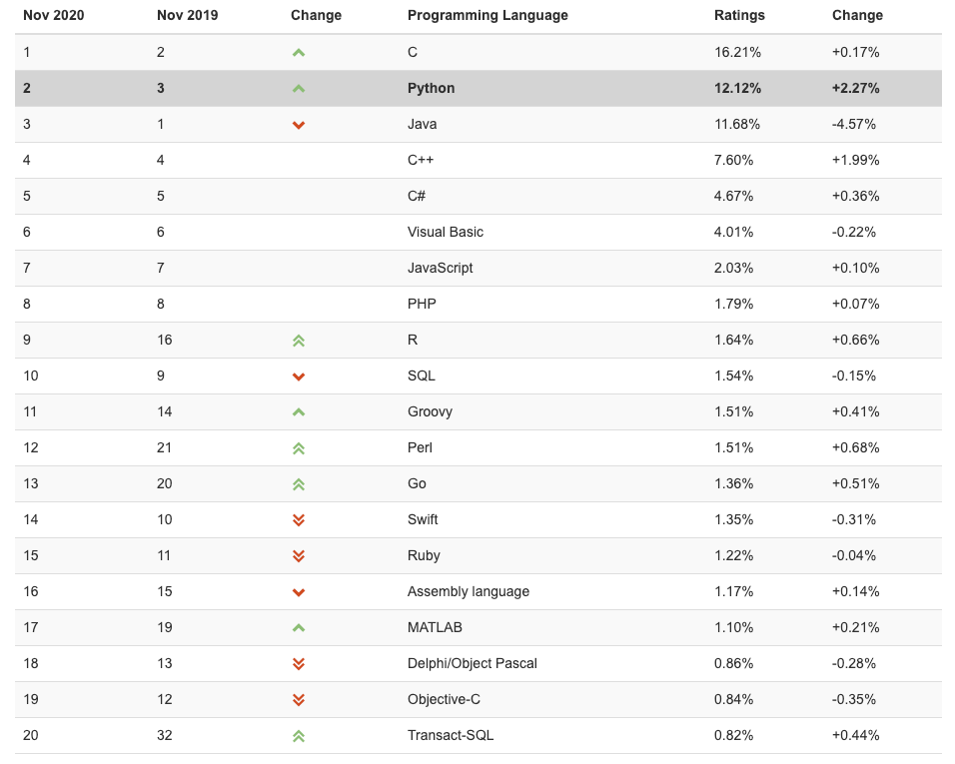The width and height of the screenshot is (955, 764).
Task: Click the double up arrow beside Perl
Action: (298, 448)
